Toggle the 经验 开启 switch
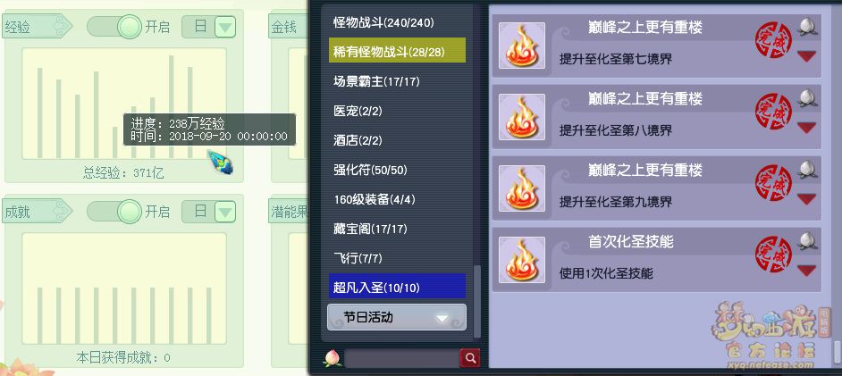842x376 pixels. [114, 26]
